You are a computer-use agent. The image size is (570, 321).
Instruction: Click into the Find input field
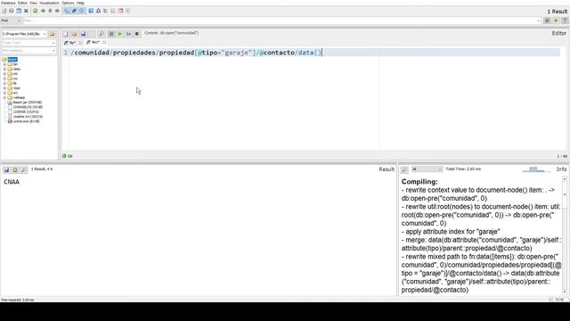pos(281,21)
